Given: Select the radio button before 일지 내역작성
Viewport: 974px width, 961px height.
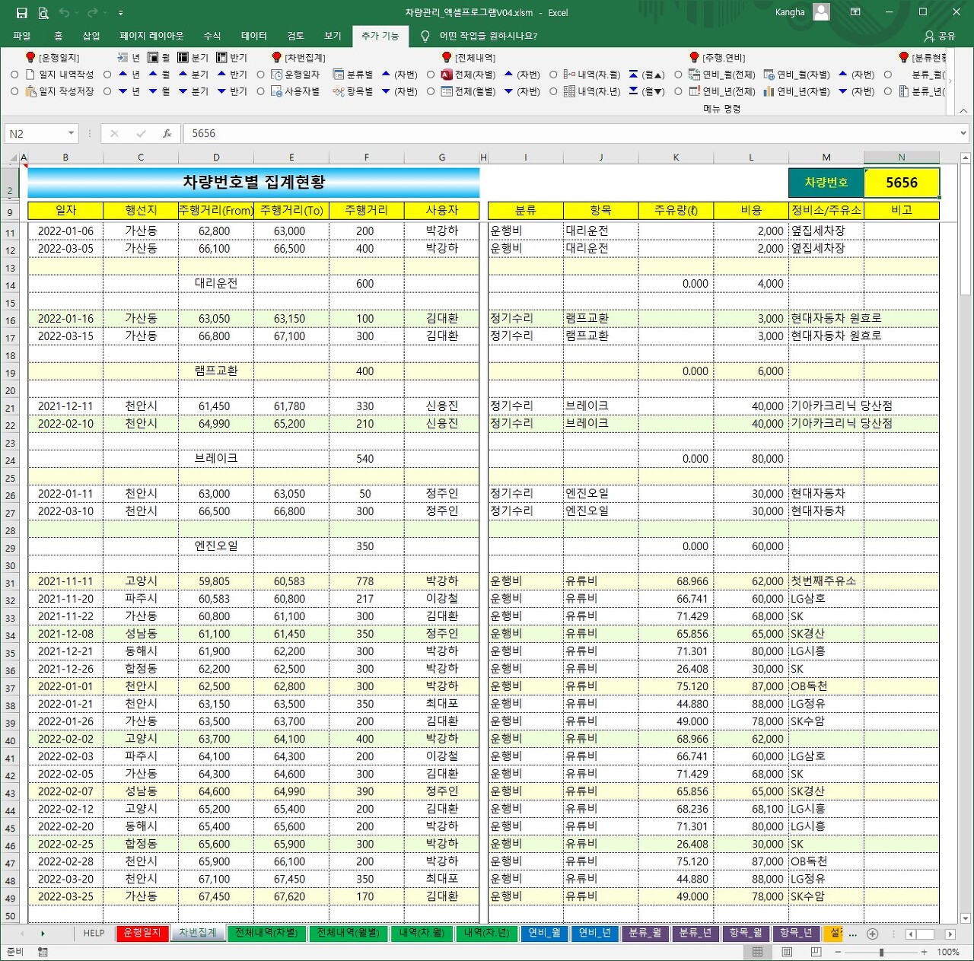Looking at the screenshot, I should [x=14, y=75].
